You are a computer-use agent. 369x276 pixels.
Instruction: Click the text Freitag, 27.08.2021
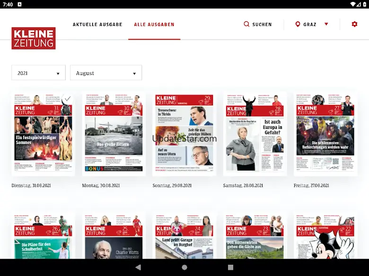311,185
